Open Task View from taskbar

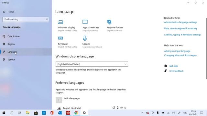coord(19,113)
